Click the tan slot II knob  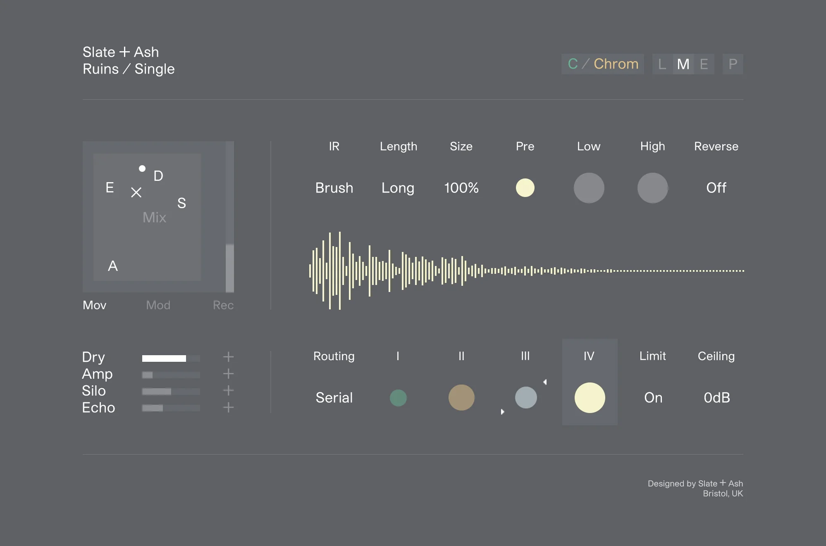(461, 397)
